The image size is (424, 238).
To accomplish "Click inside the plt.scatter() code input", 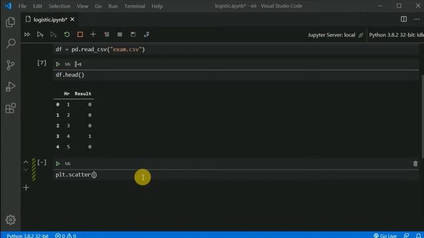I will point(236,175).
